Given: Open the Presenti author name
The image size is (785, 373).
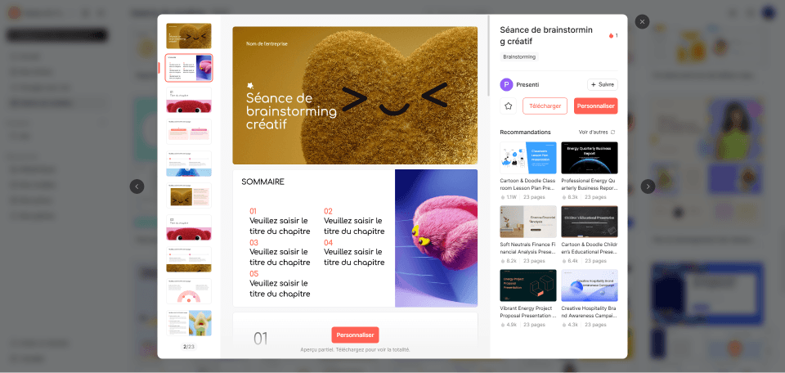Looking at the screenshot, I should [527, 84].
